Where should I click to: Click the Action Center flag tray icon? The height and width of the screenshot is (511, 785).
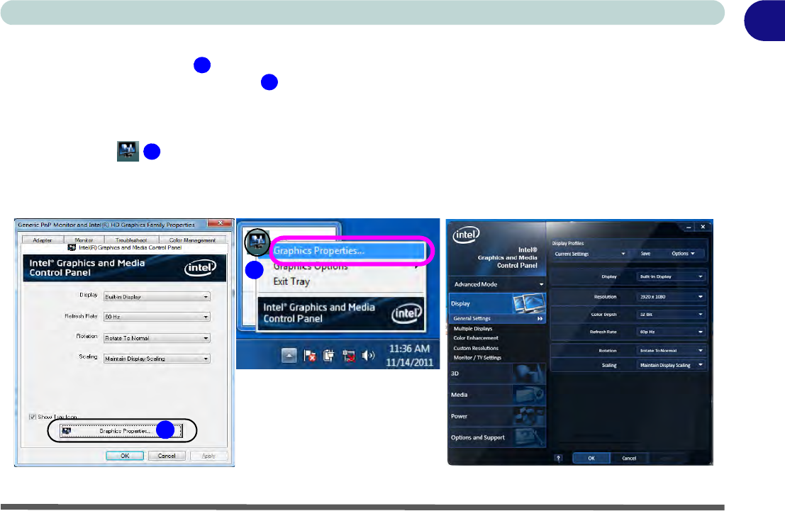point(310,356)
